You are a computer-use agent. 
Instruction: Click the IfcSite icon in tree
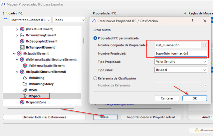coord(25,90)
